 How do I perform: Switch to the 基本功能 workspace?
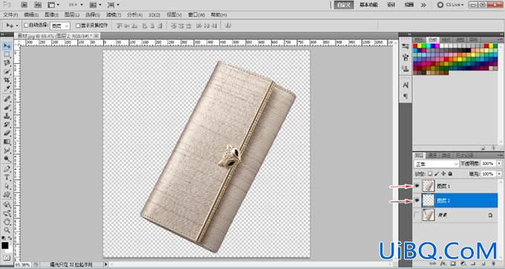[x=368, y=5]
